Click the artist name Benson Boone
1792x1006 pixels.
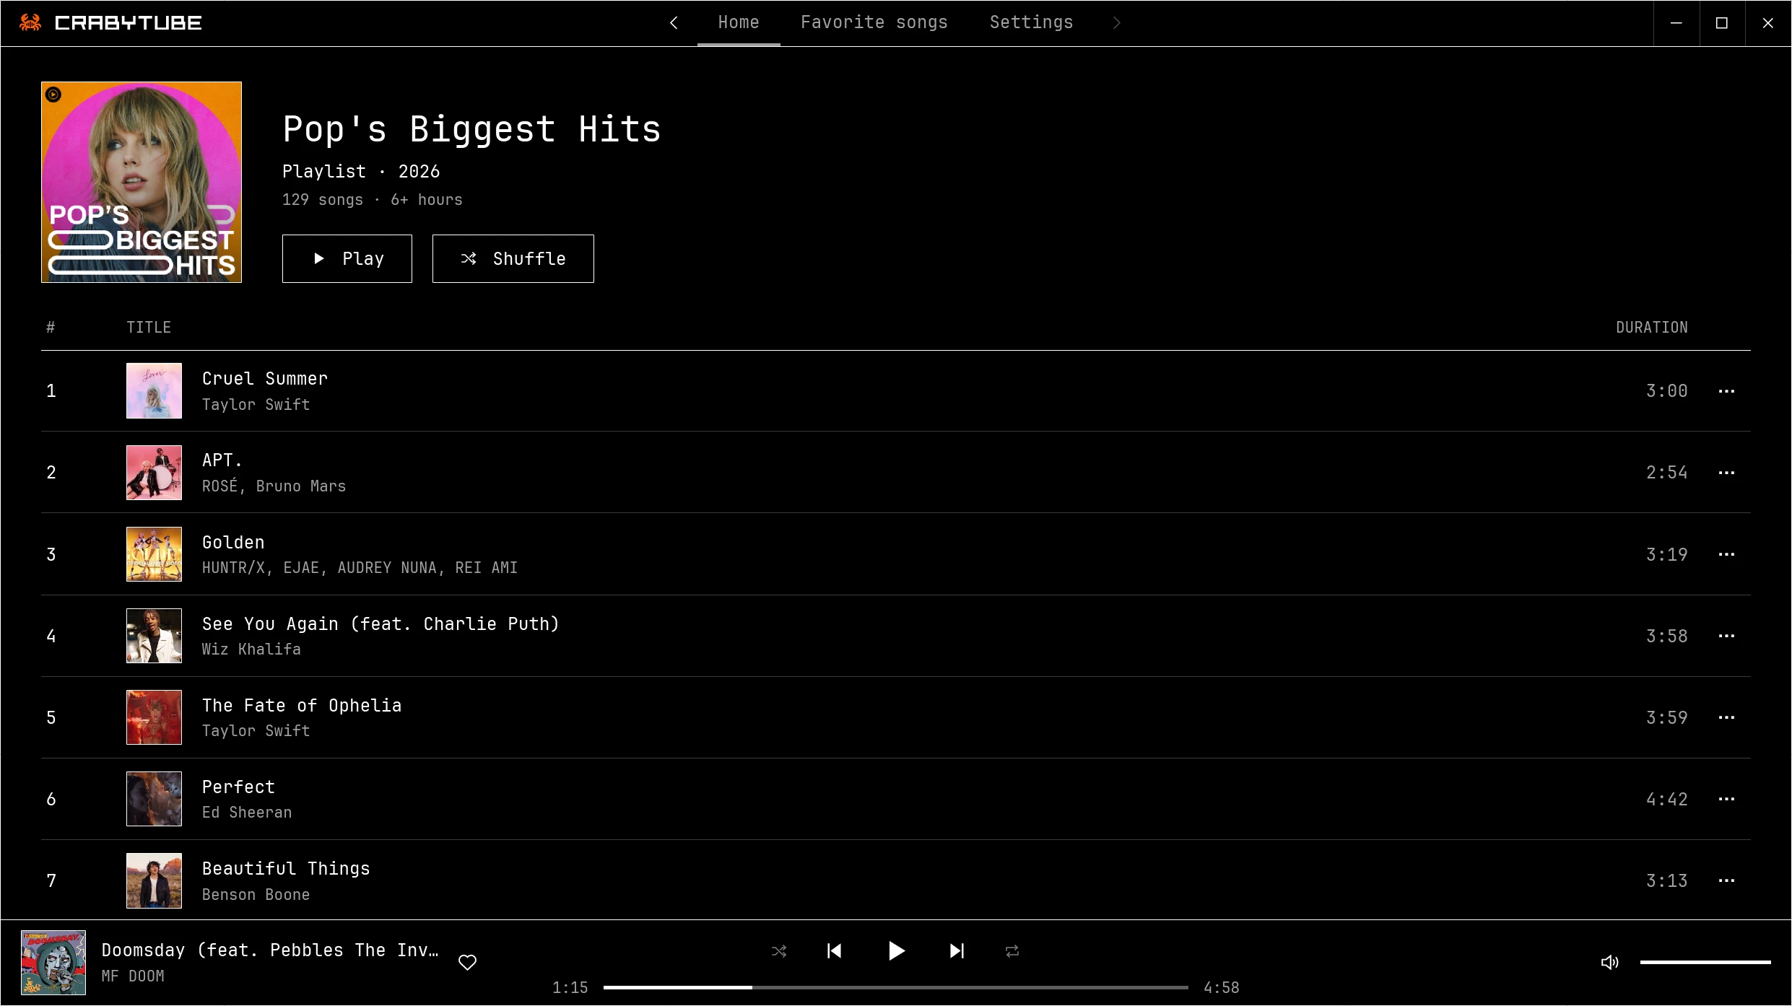[x=256, y=895]
